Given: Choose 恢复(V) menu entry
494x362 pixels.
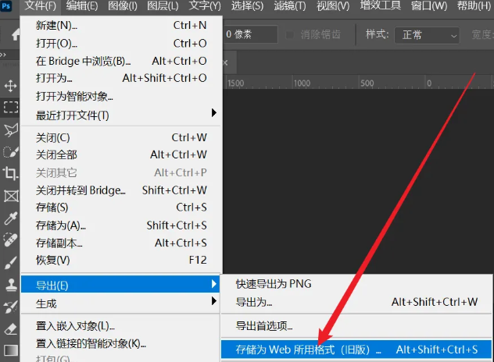Looking at the screenshot, I should click(x=121, y=260).
